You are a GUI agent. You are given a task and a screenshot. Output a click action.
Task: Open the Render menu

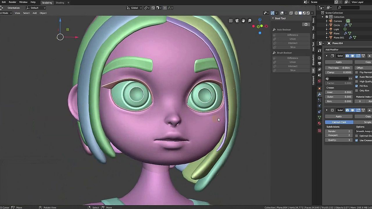coord(12,2)
